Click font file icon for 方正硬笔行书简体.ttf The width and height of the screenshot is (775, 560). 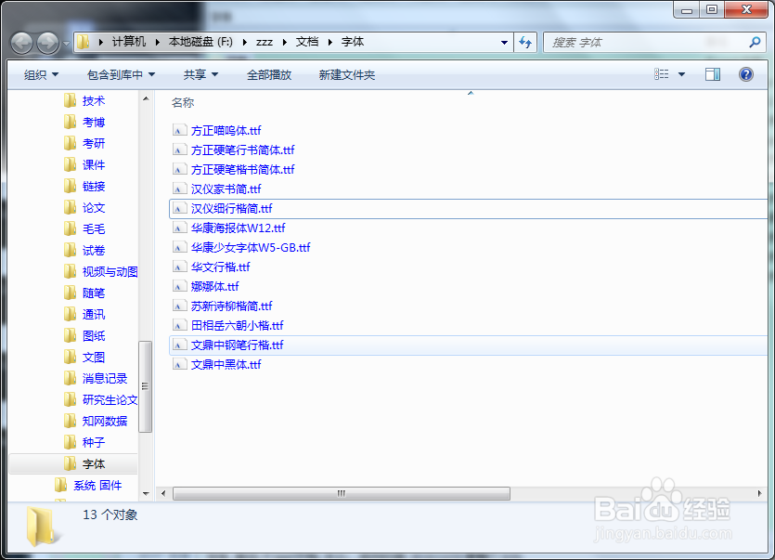(179, 150)
